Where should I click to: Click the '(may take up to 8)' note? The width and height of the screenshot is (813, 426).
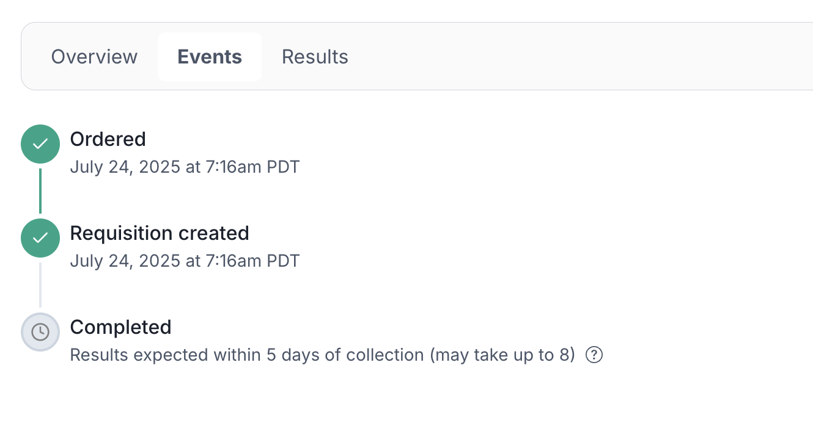(x=502, y=355)
